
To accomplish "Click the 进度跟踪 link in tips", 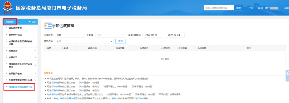I will click(51, 95).
